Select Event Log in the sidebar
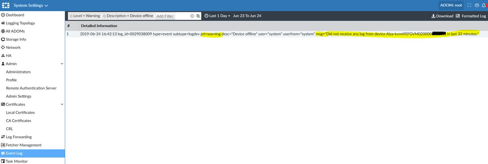This screenshot has width=488, height=164. coord(32,153)
